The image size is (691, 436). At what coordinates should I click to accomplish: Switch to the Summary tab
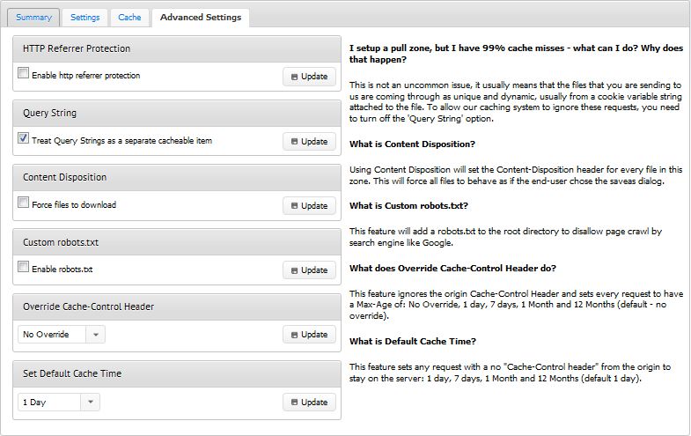[x=33, y=18]
